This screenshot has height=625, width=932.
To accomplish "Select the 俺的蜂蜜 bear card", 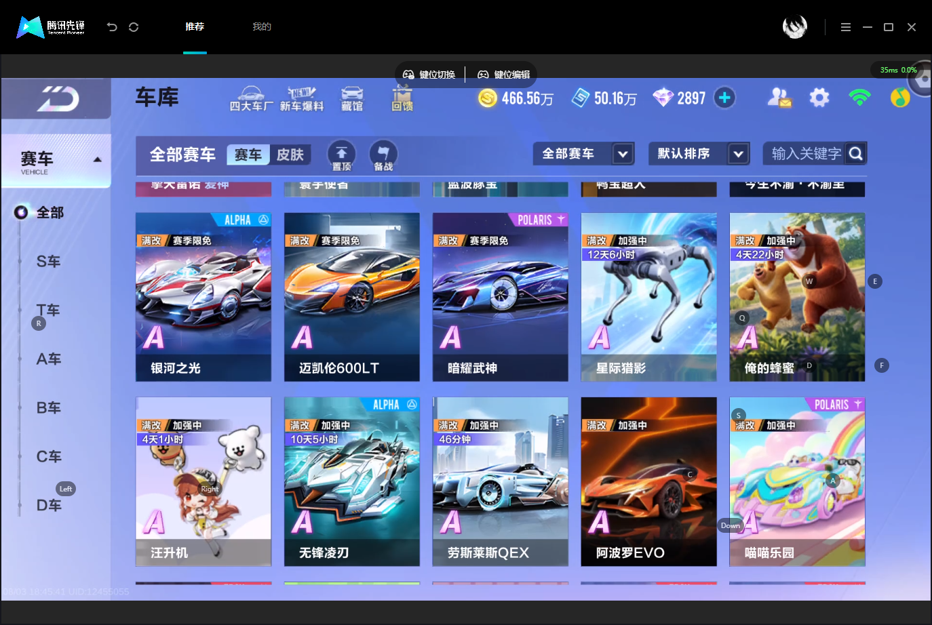I will point(798,297).
